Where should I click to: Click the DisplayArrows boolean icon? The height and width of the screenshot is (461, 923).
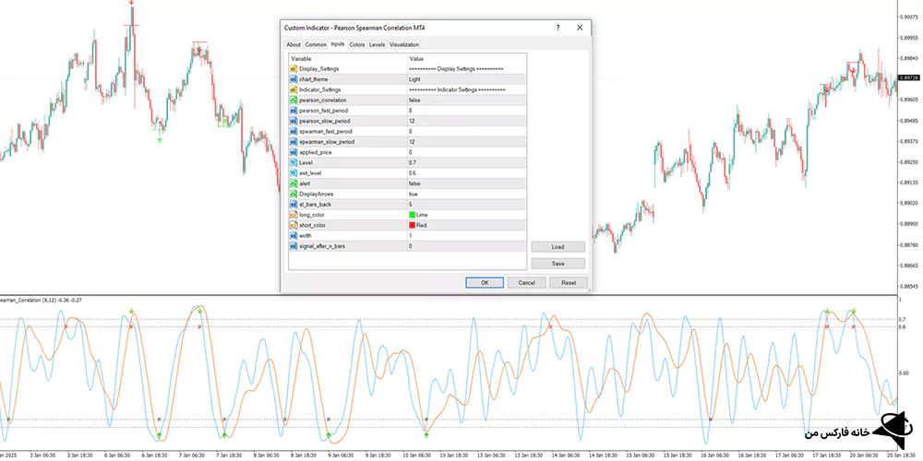click(294, 194)
